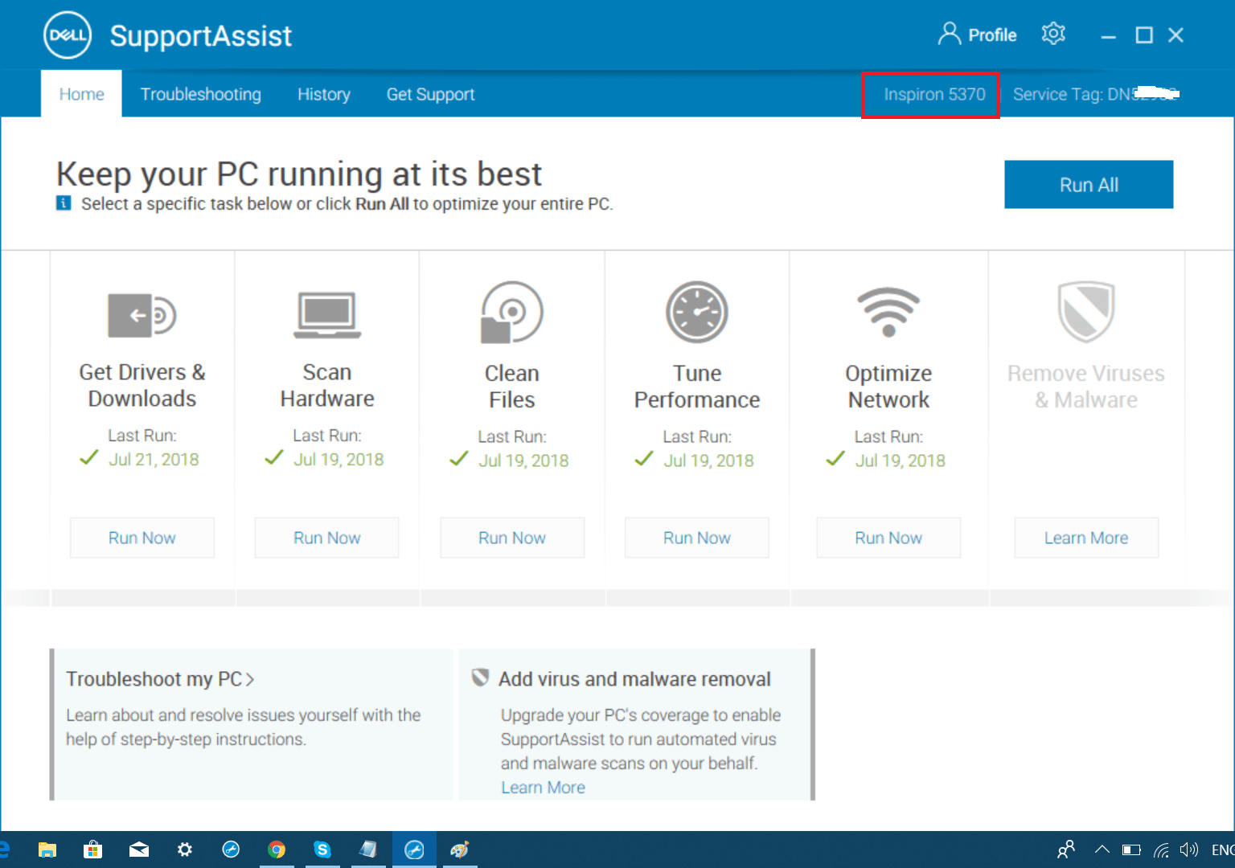Image resolution: width=1235 pixels, height=868 pixels.
Task: Open Skype from taskbar
Action: tap(322, 850)
